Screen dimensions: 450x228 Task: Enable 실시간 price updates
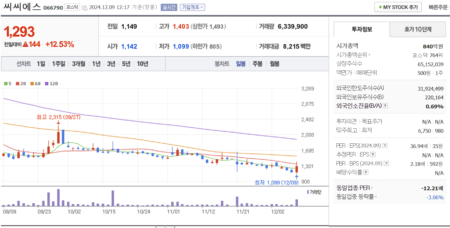pos(169,7)
